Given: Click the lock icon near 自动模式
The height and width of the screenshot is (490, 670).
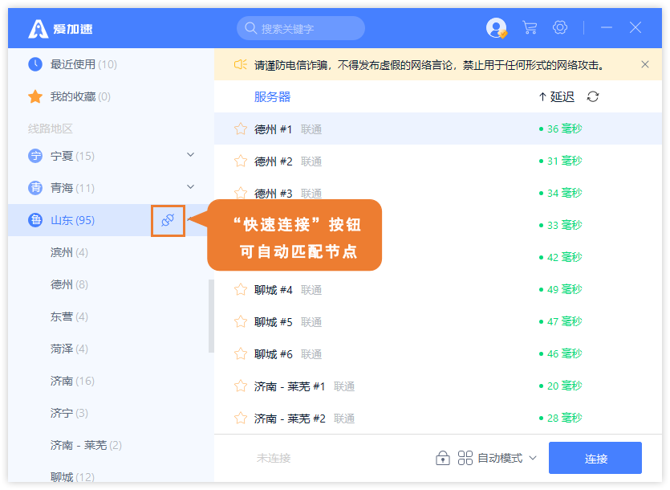Looking at the screenshot, I should point(442,458).
